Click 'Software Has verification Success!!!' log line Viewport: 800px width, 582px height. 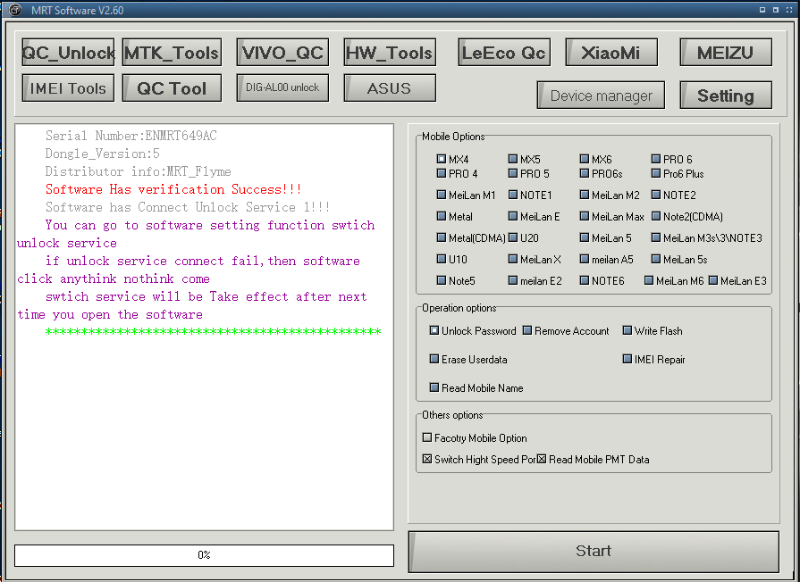[x=173, y=189]
